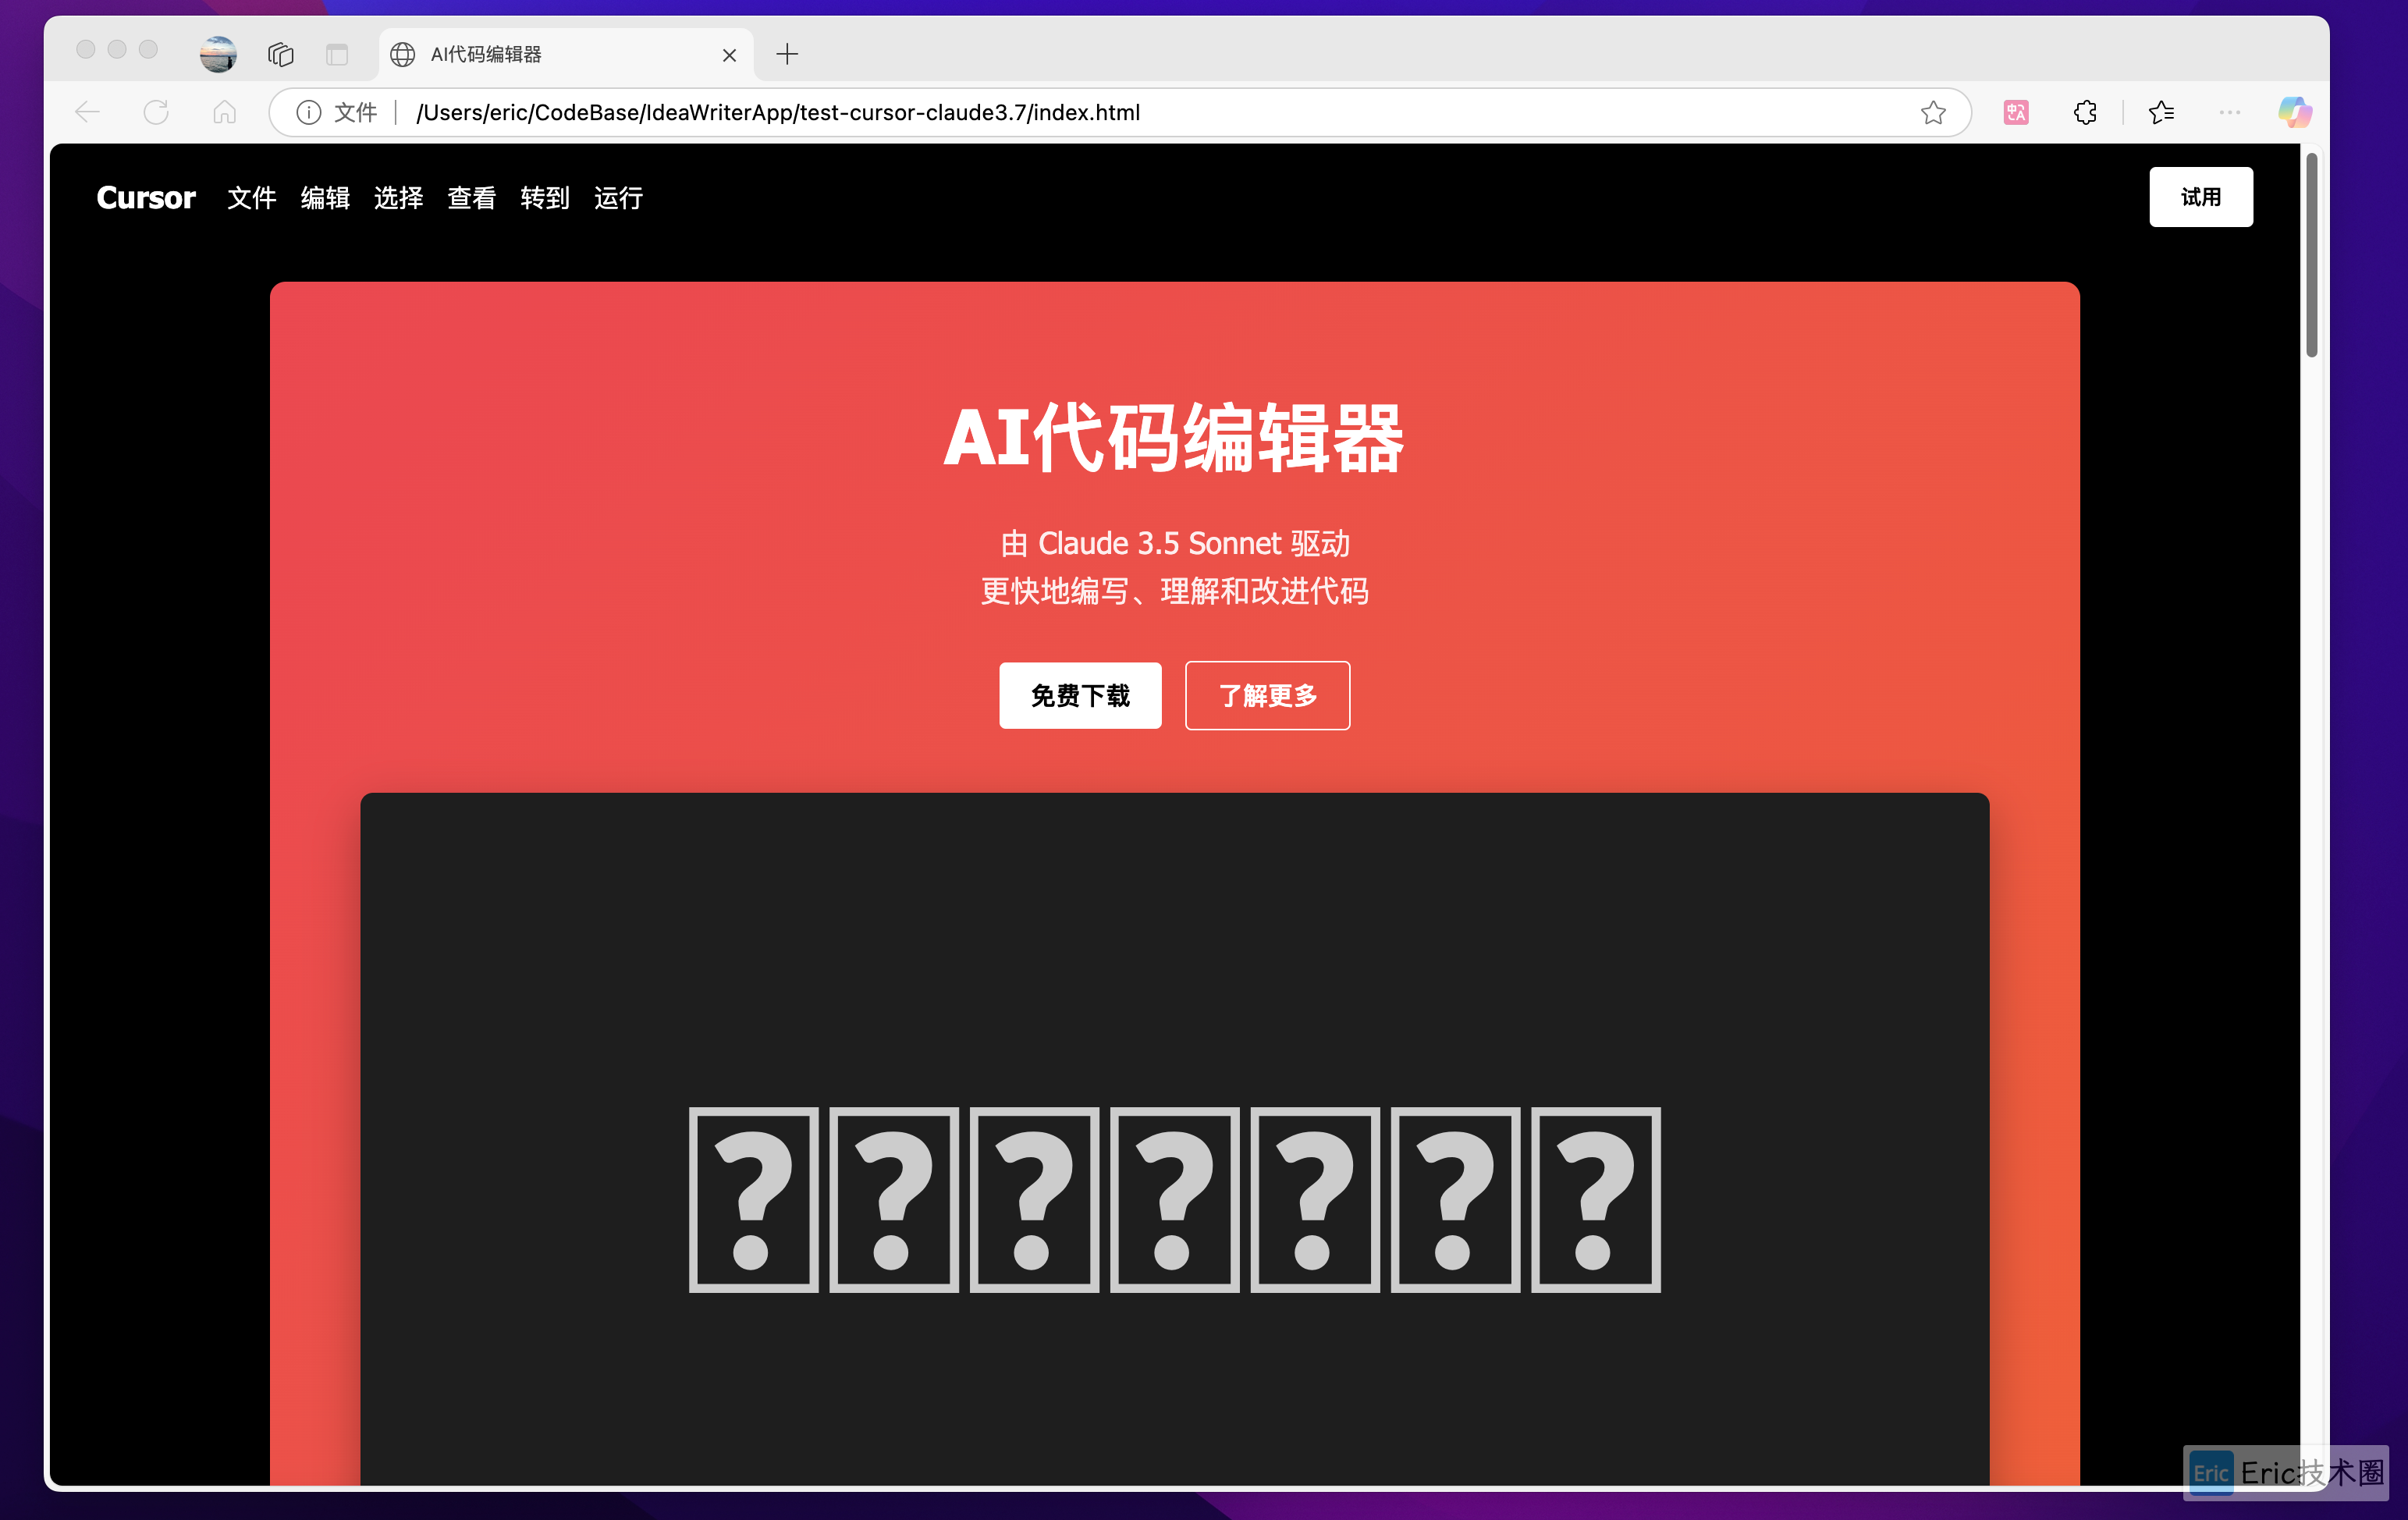
Task: Click the Cursor logo in page header
Action: [x=146, y=197]
